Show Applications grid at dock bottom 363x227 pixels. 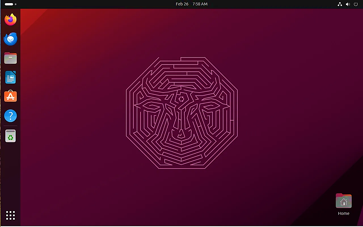[10, 215]
